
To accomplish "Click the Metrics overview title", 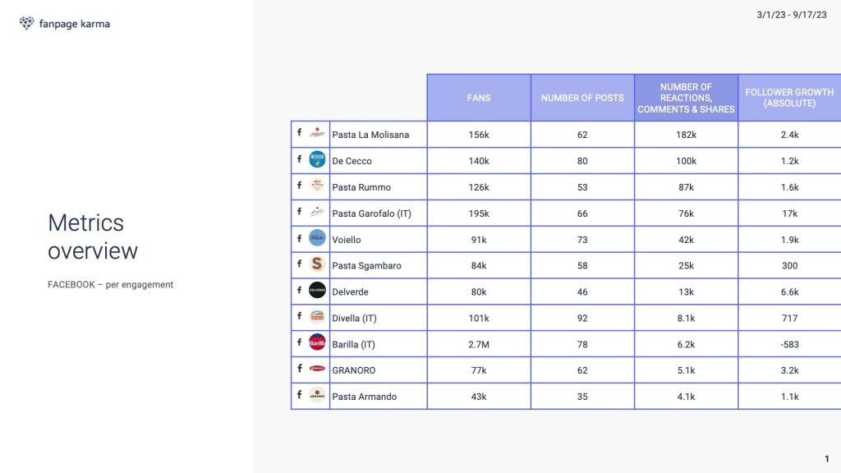I will (x=93, y=236).
